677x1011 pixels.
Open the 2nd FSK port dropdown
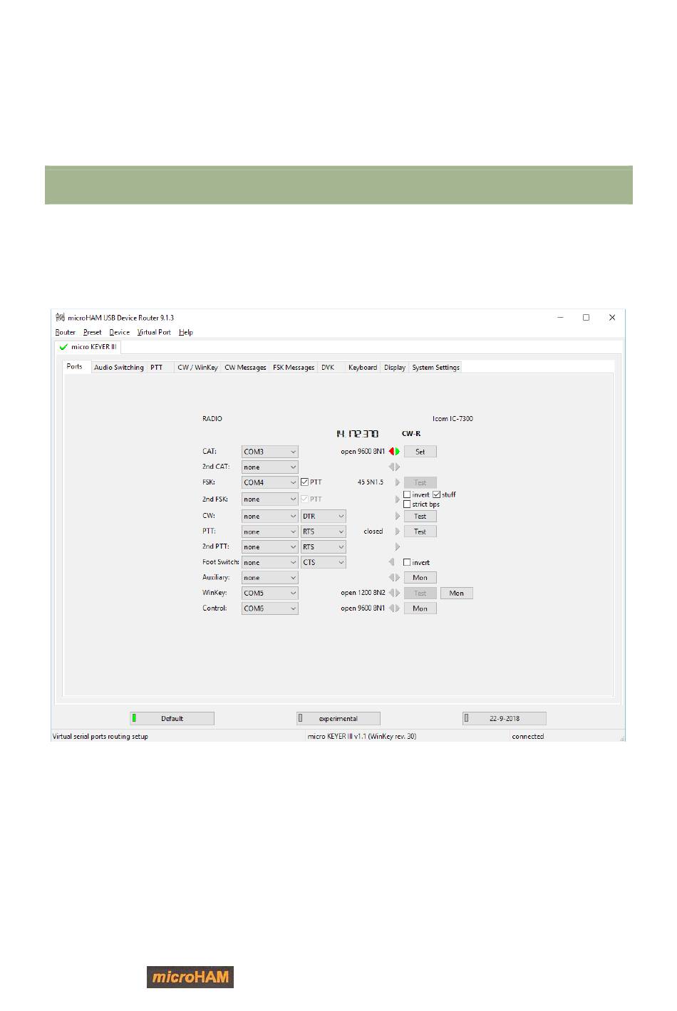[x=269, y=499]
